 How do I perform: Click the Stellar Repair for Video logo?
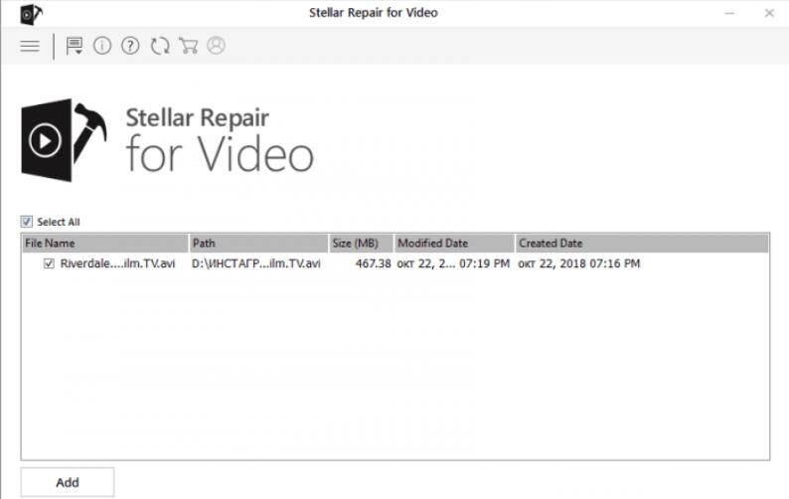point(167,140)
